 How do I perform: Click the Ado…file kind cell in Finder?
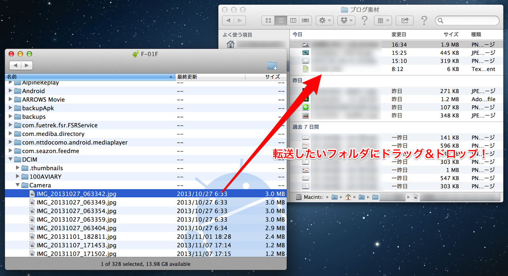(483, 99)
